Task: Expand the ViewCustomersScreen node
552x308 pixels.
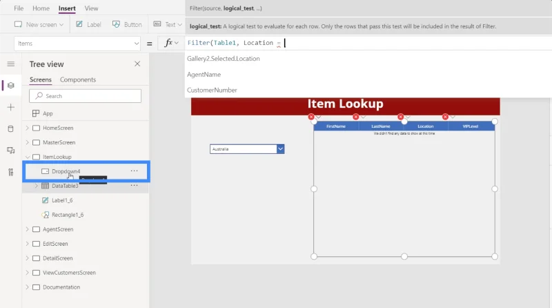Action: pyautogui.click(x=28, y=272)
